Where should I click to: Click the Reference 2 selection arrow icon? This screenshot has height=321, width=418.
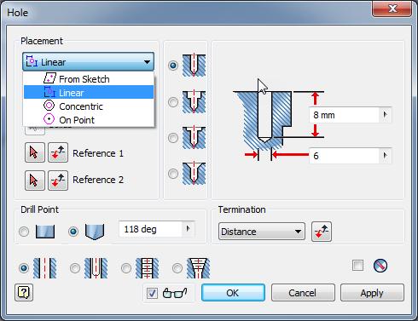click(x=35, y=181)
